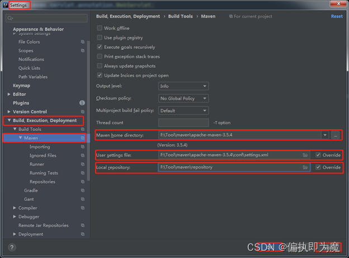Open Path Variables settings page
The width and height of the screenshot is (349, 258).
(x=33, y=77)
